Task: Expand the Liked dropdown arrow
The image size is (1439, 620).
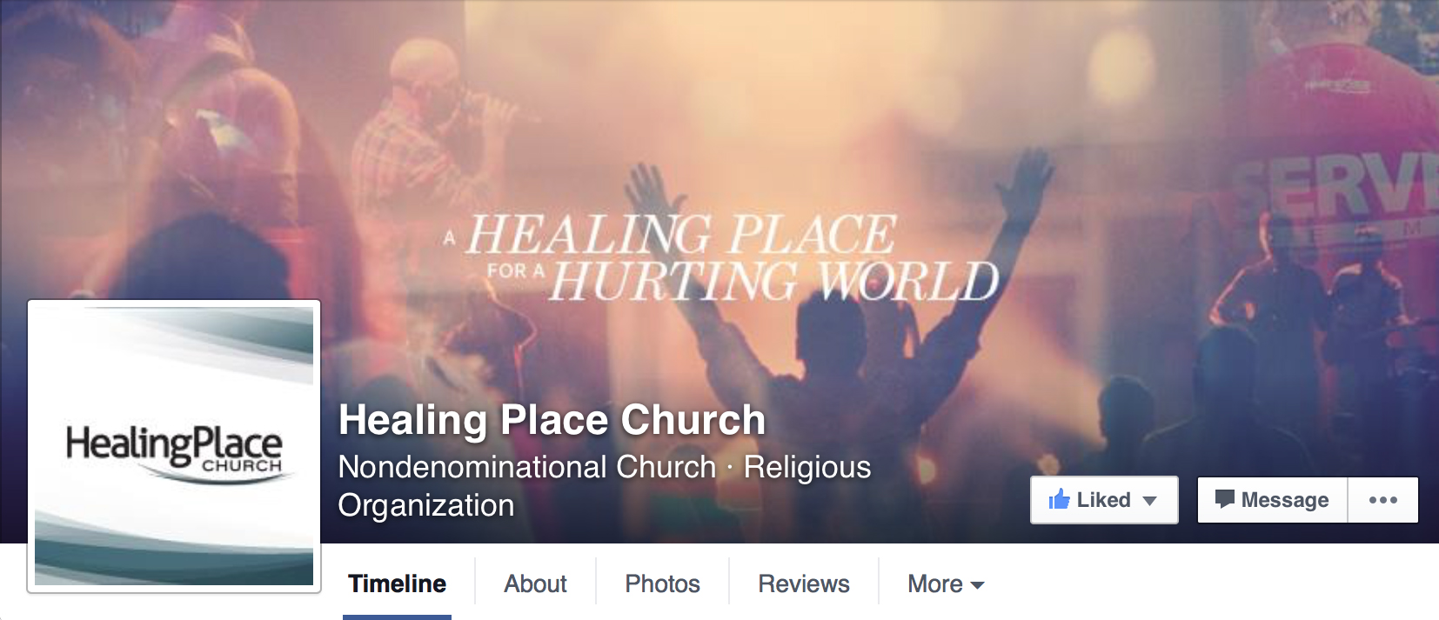Action: point(1149,501)
